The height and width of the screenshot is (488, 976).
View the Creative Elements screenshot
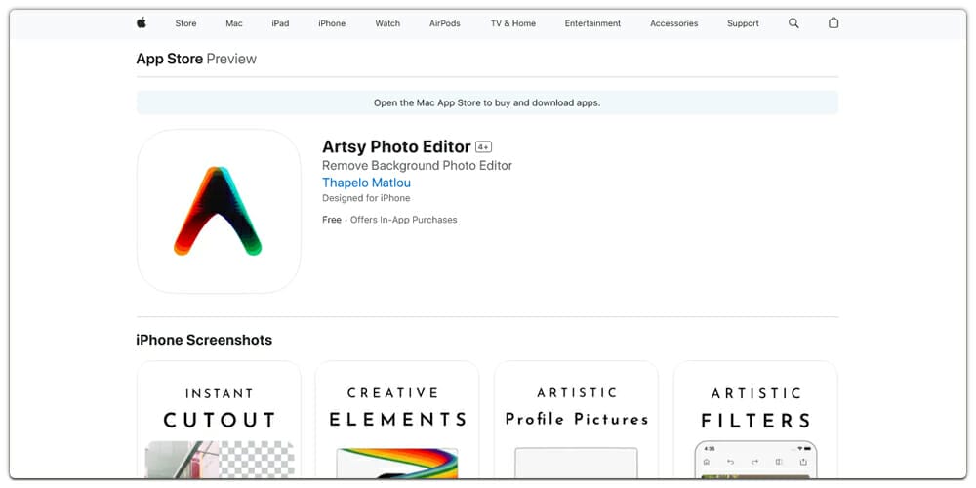tap(397, 420)
